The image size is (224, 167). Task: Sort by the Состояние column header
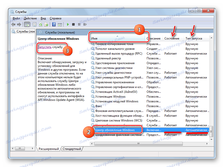(x=173, y=38)
